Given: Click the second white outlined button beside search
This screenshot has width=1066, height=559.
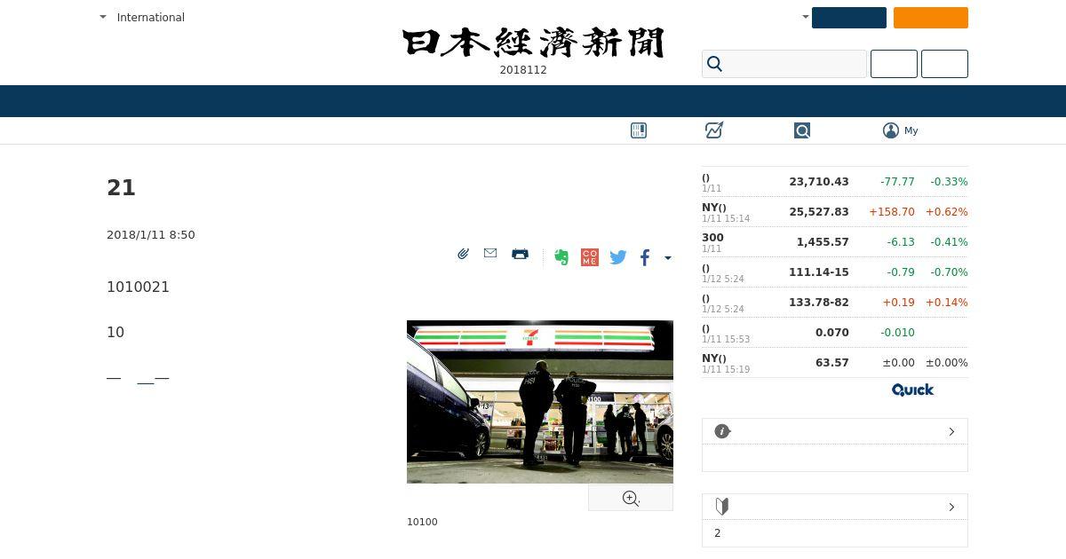Looking at the screenshot, I should [944, 64].
